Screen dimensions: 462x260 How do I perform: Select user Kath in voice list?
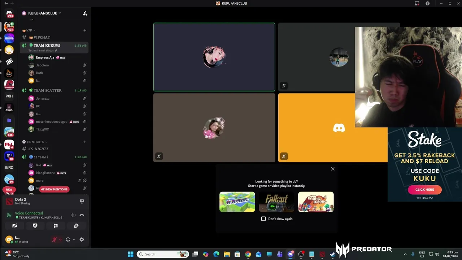click(58, 73)
